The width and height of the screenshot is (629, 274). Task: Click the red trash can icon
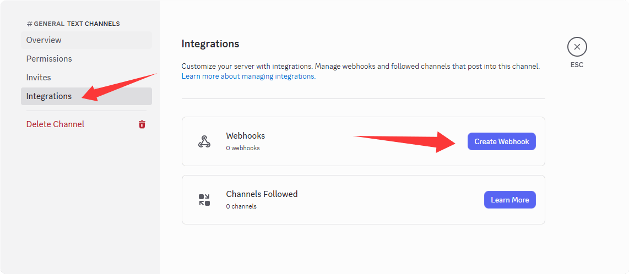[x=142, y=124]
